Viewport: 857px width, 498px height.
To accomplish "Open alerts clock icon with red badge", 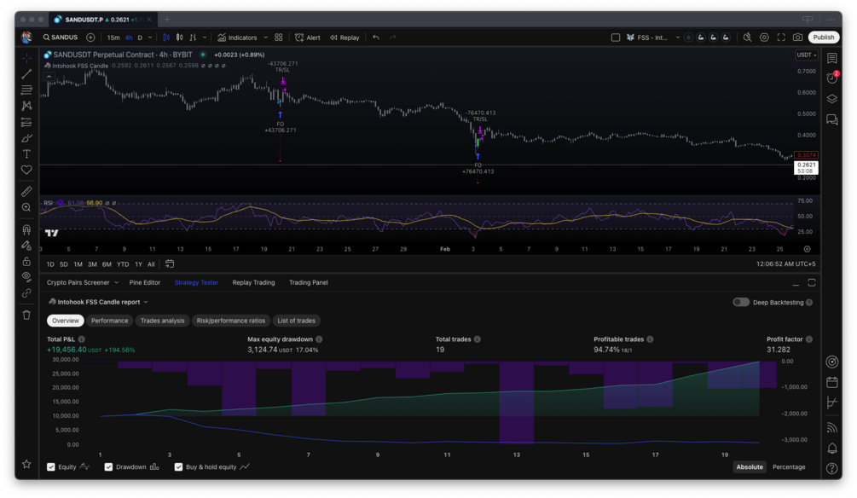I will 832,78.
